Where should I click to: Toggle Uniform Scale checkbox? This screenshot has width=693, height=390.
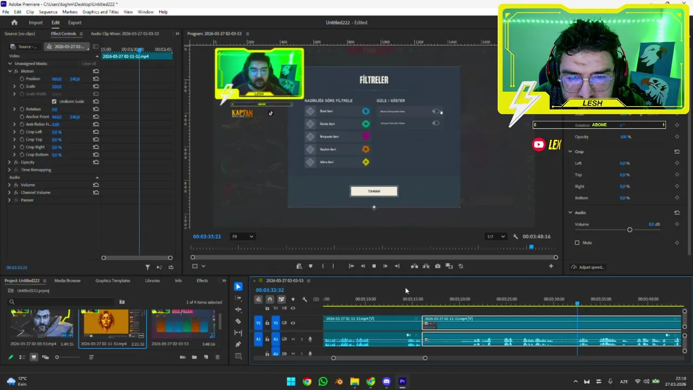[54, 102]
